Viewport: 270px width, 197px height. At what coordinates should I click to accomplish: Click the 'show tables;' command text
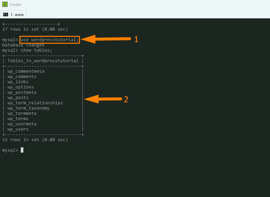tap(36, 50)
